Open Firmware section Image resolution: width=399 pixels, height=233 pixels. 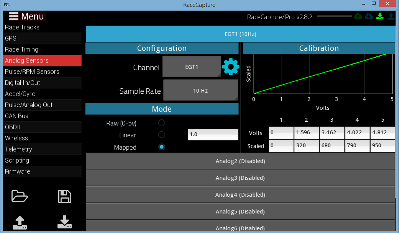pyautogui.click(x=42, y=171)
